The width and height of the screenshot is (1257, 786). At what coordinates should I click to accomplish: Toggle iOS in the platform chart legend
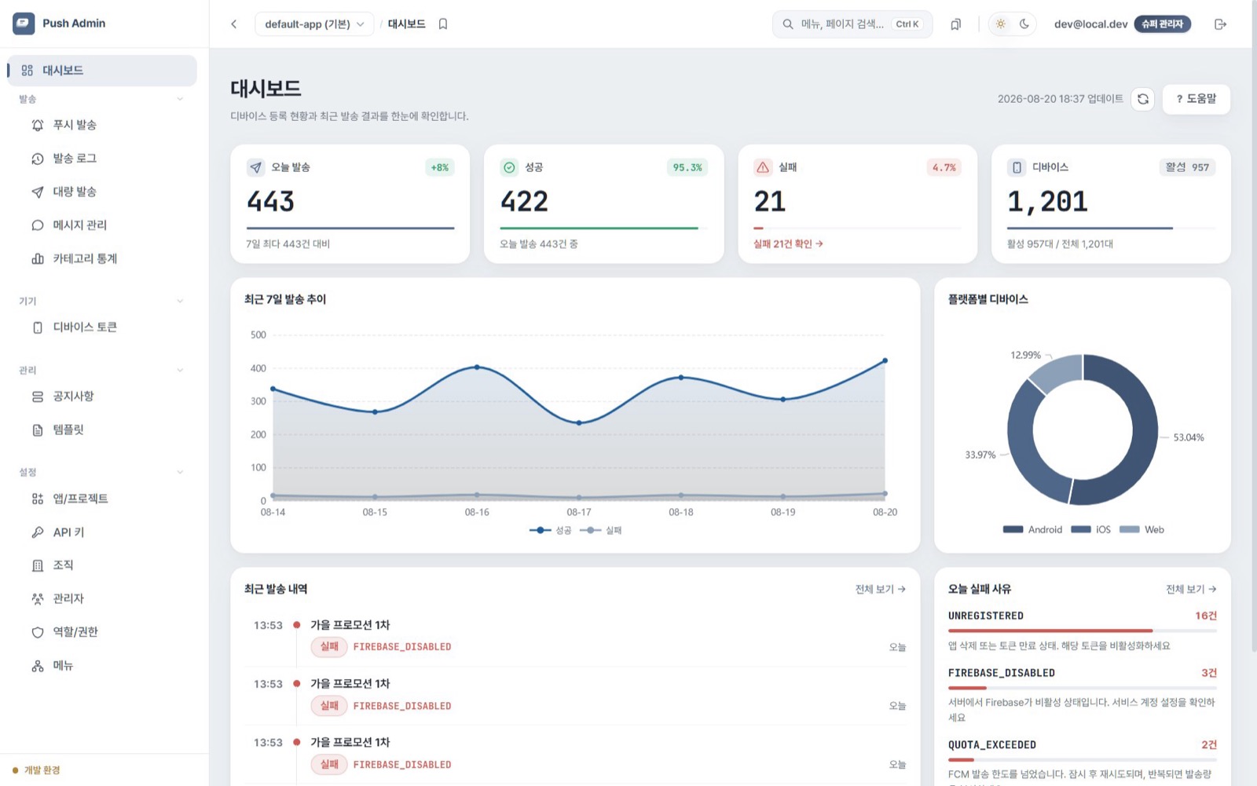1091,530
